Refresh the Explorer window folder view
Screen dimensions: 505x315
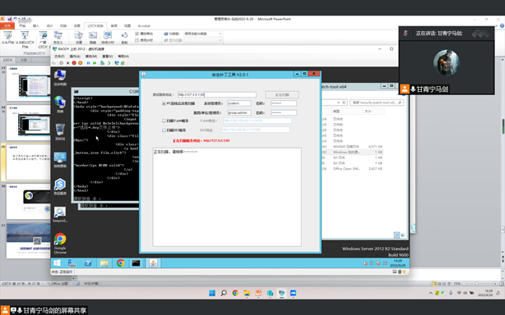344,103
